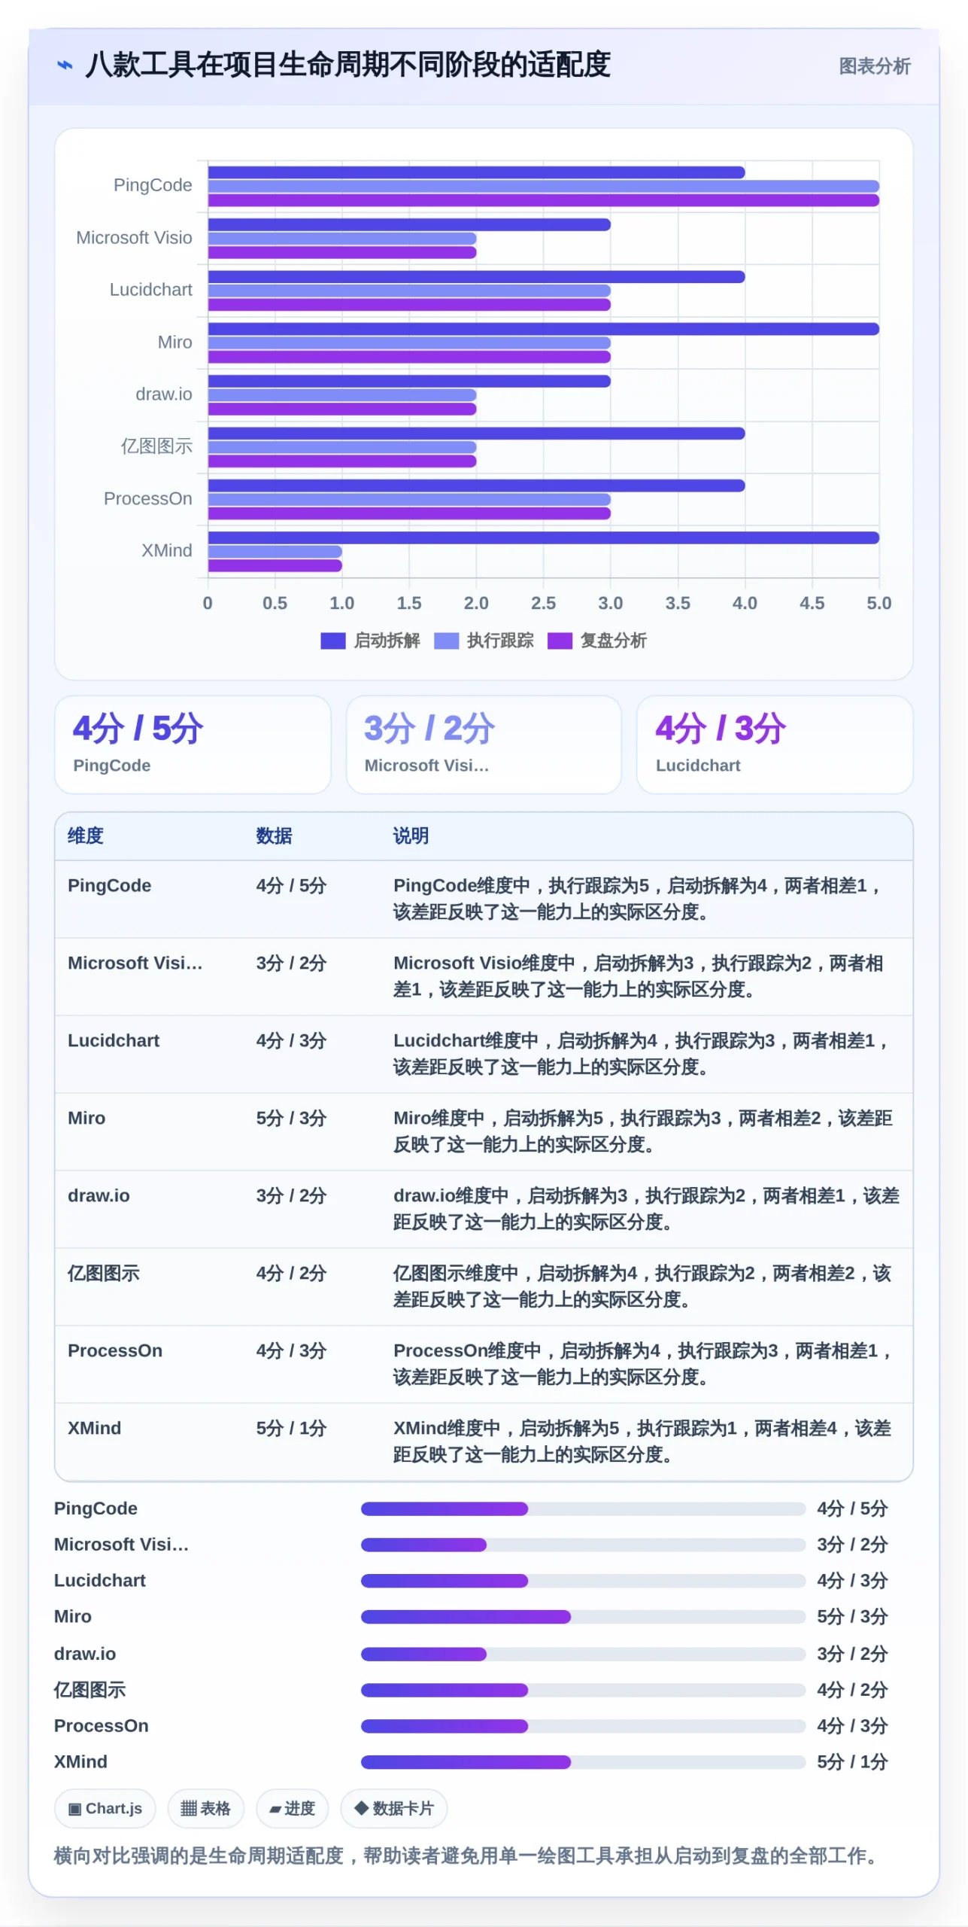
Task: Click the ProcessOn progress row 4分 / 3分 value
Action: 852,1726
